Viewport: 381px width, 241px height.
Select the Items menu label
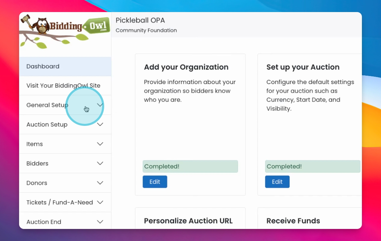[x=34, y=144]
